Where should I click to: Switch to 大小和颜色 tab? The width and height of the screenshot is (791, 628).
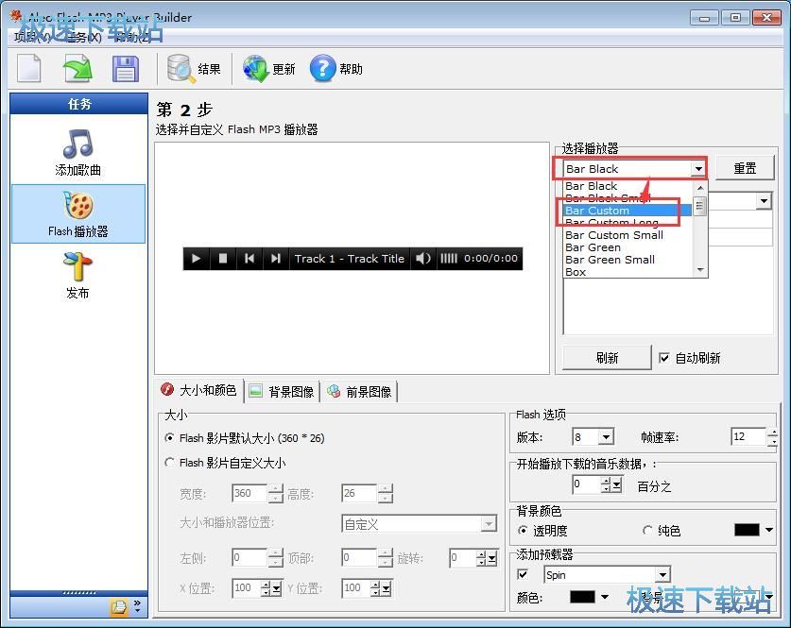pyautogui.click(x=199, y=391)
